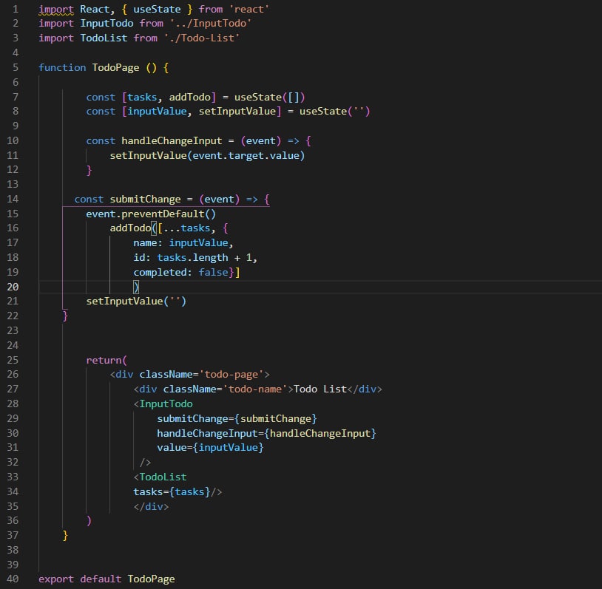
Task: Click the closing parenthesis on line 20
Action: 136,287
